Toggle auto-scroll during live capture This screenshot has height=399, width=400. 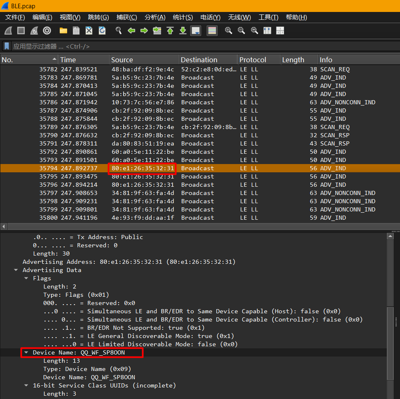click(196, 31)
